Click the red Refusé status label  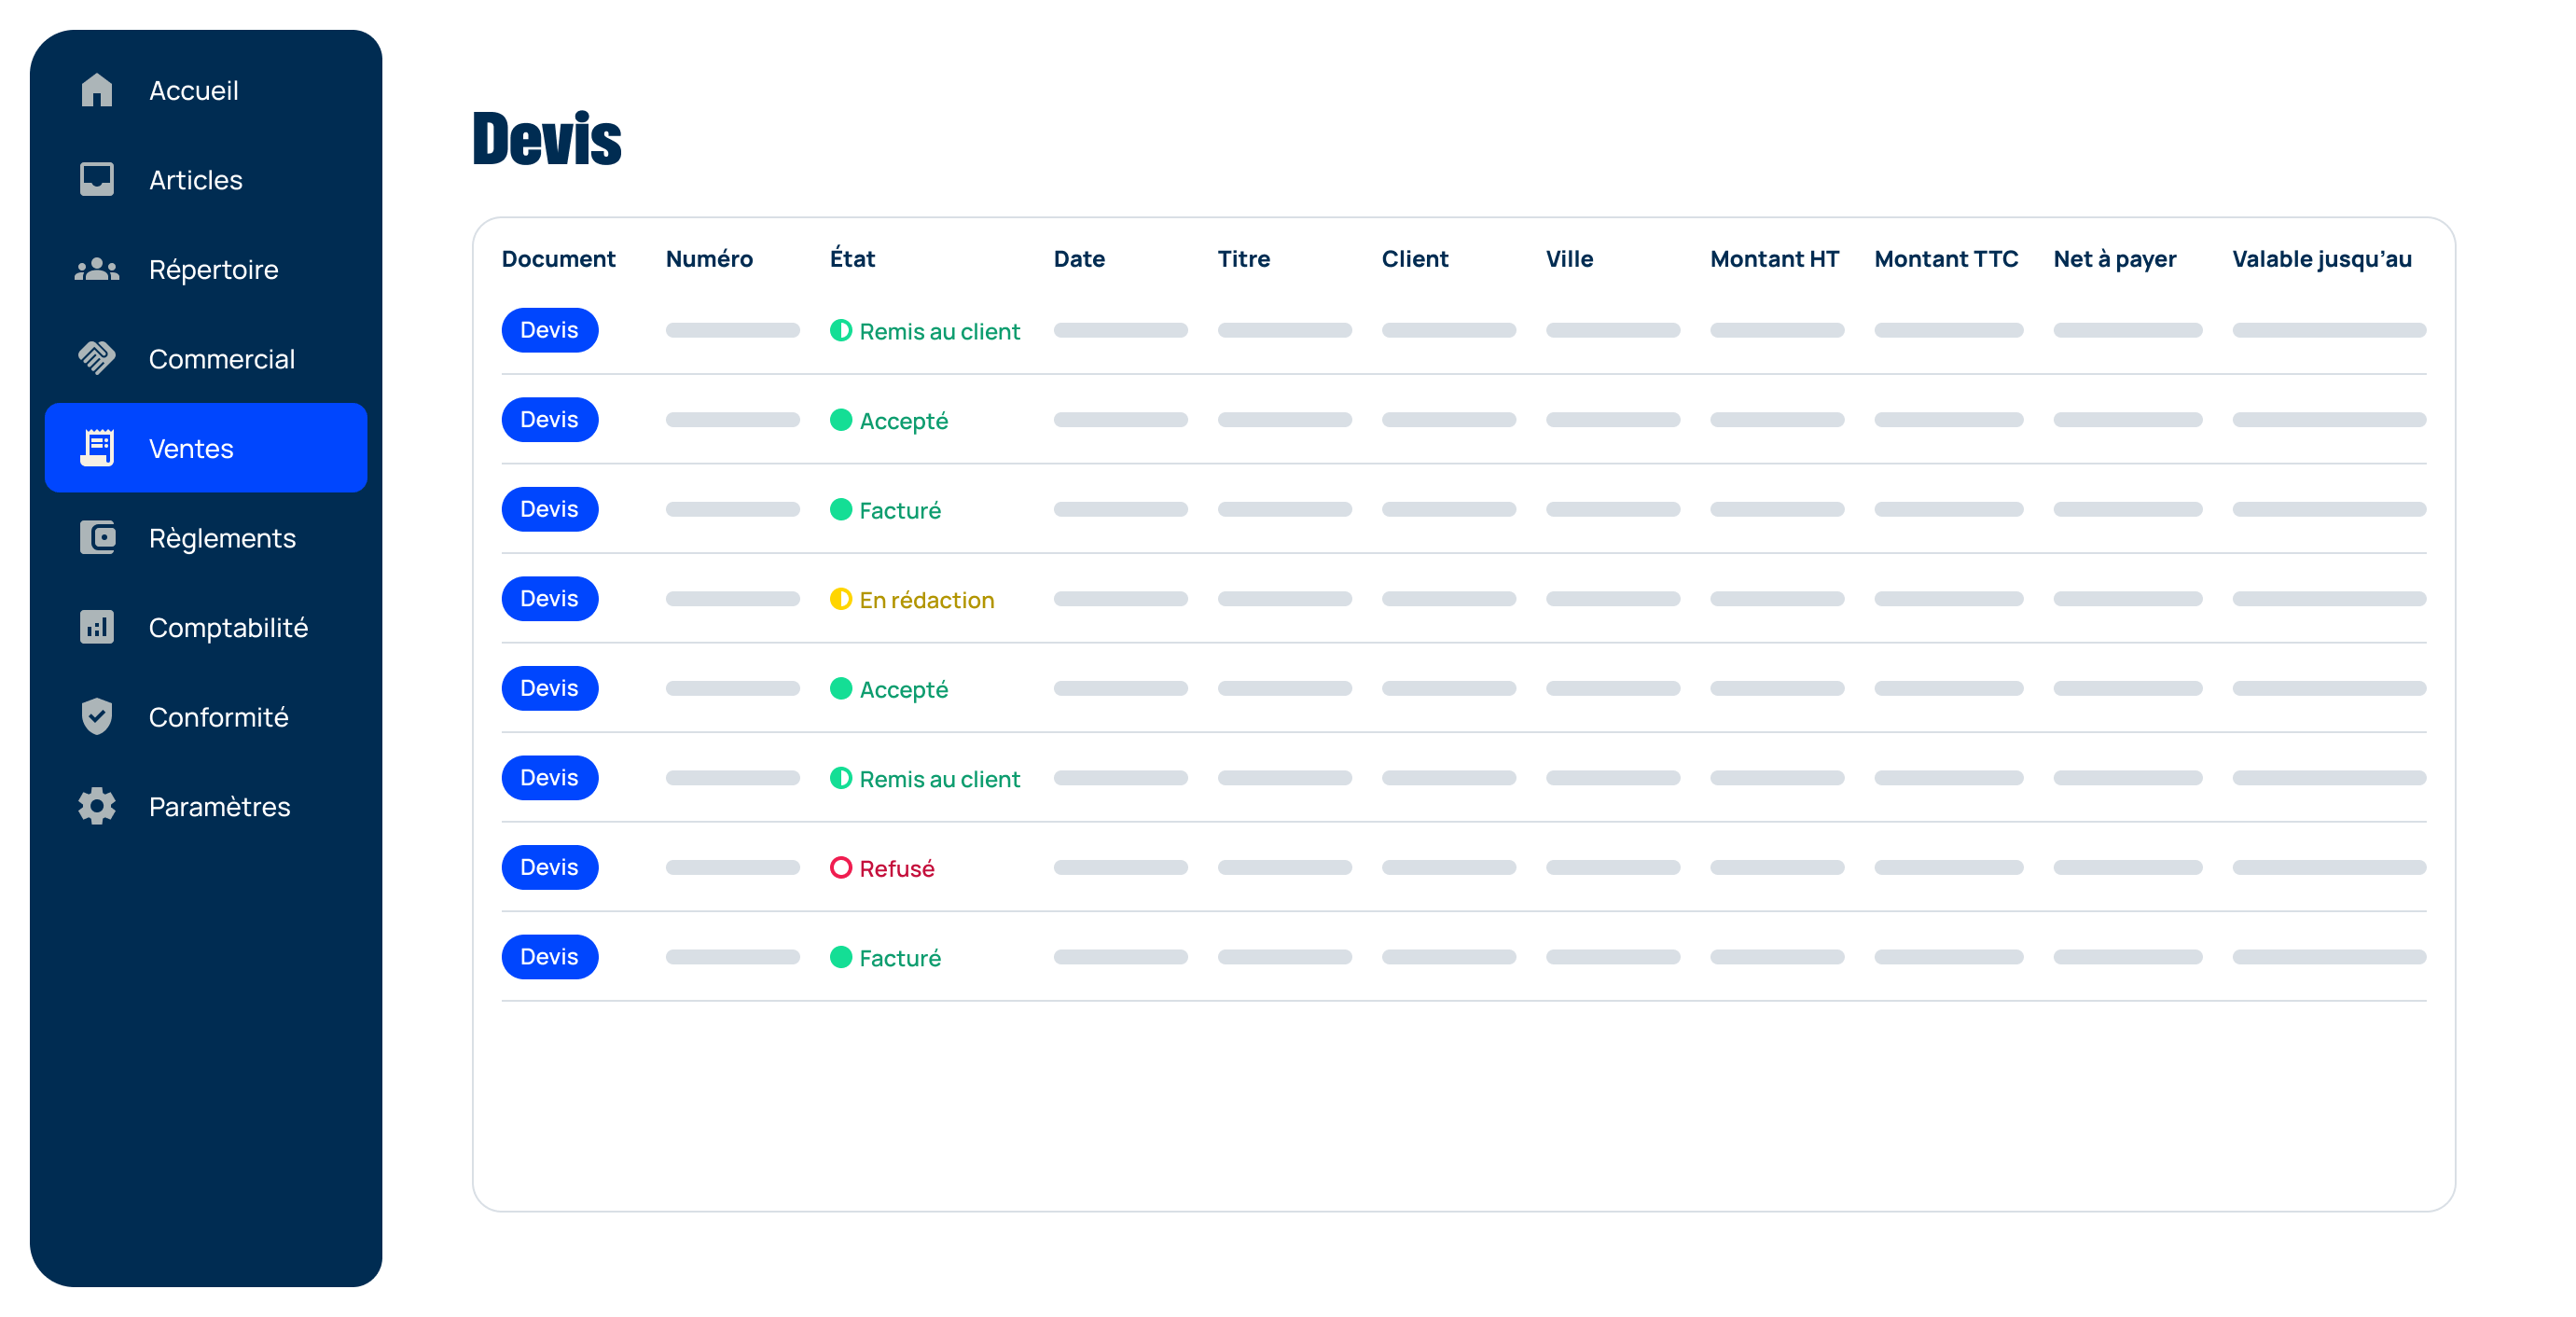point(896,868)
